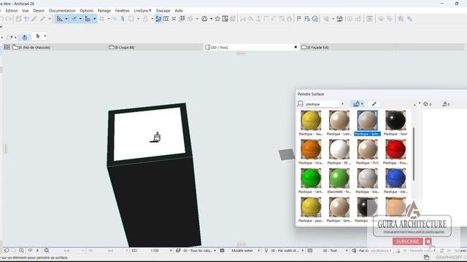Open the Aide menu

pyautogui.click(x=179, y=11)
